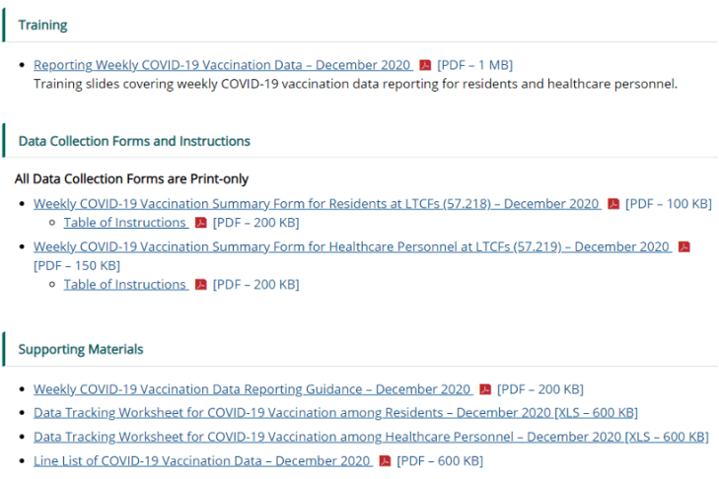This screenshot has width=719, height=479.
Task: Open Summary Form for Residents at LTCFs
Action: tap(316, 204)
